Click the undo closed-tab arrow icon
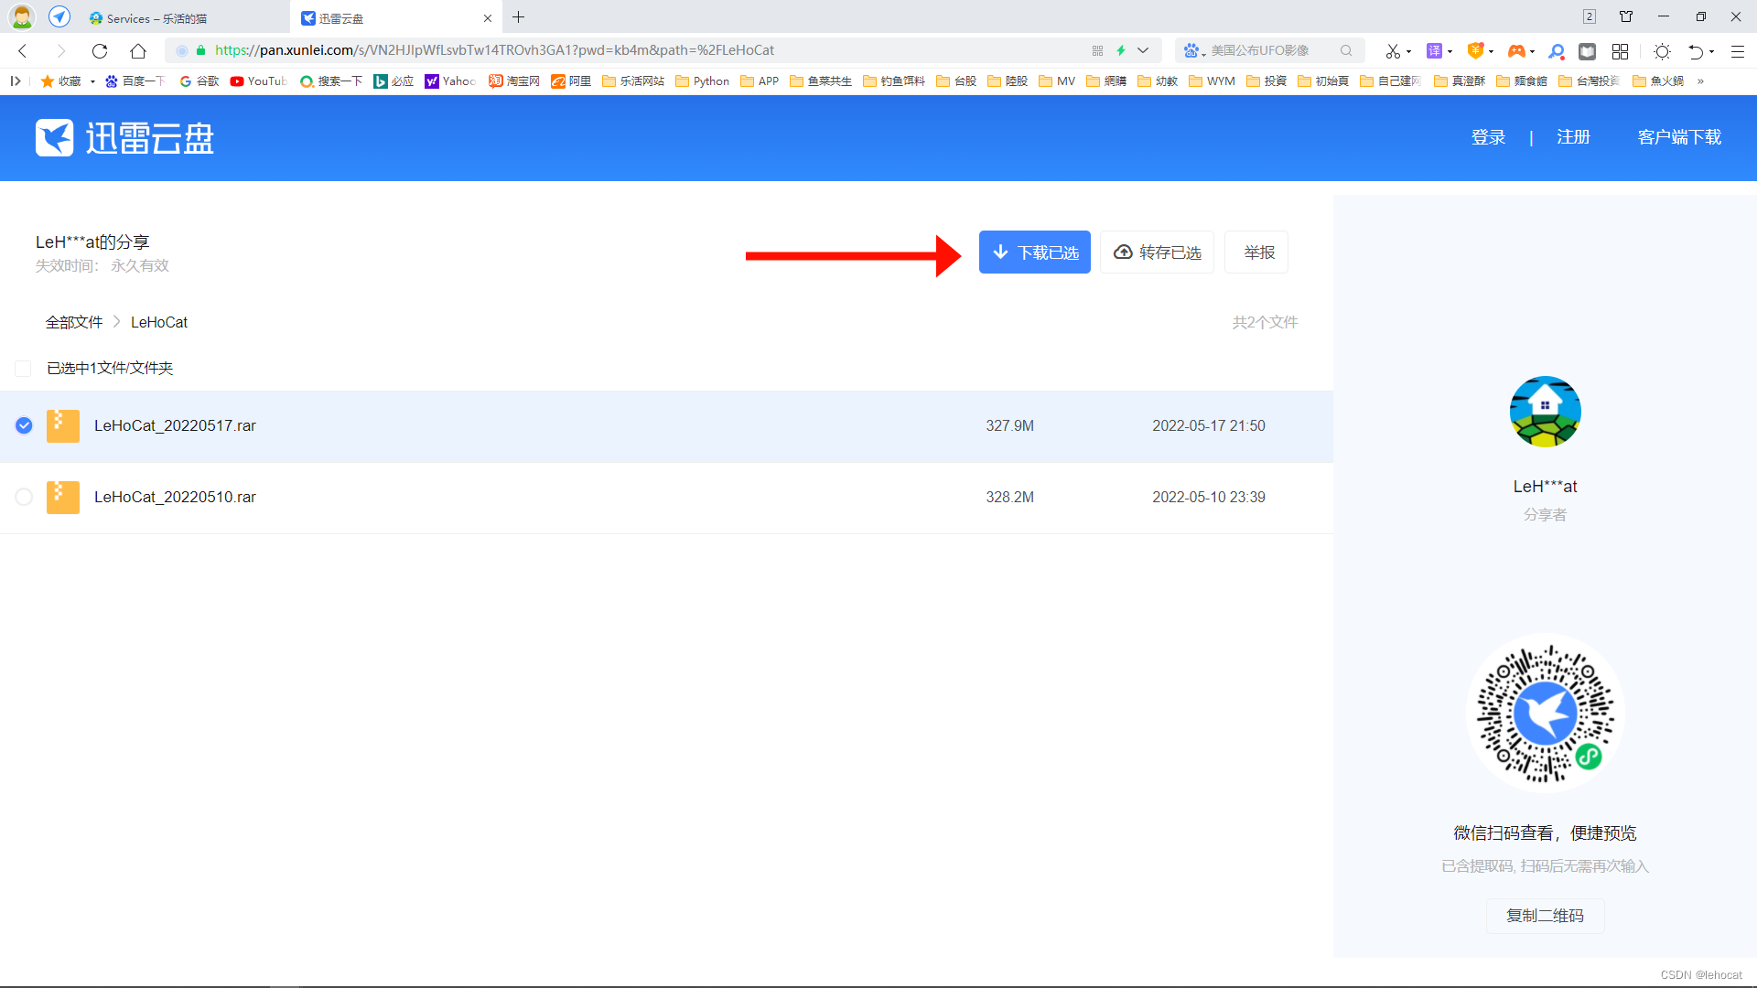Viewport: 1757px width, 988px height. coord(1696,52)
